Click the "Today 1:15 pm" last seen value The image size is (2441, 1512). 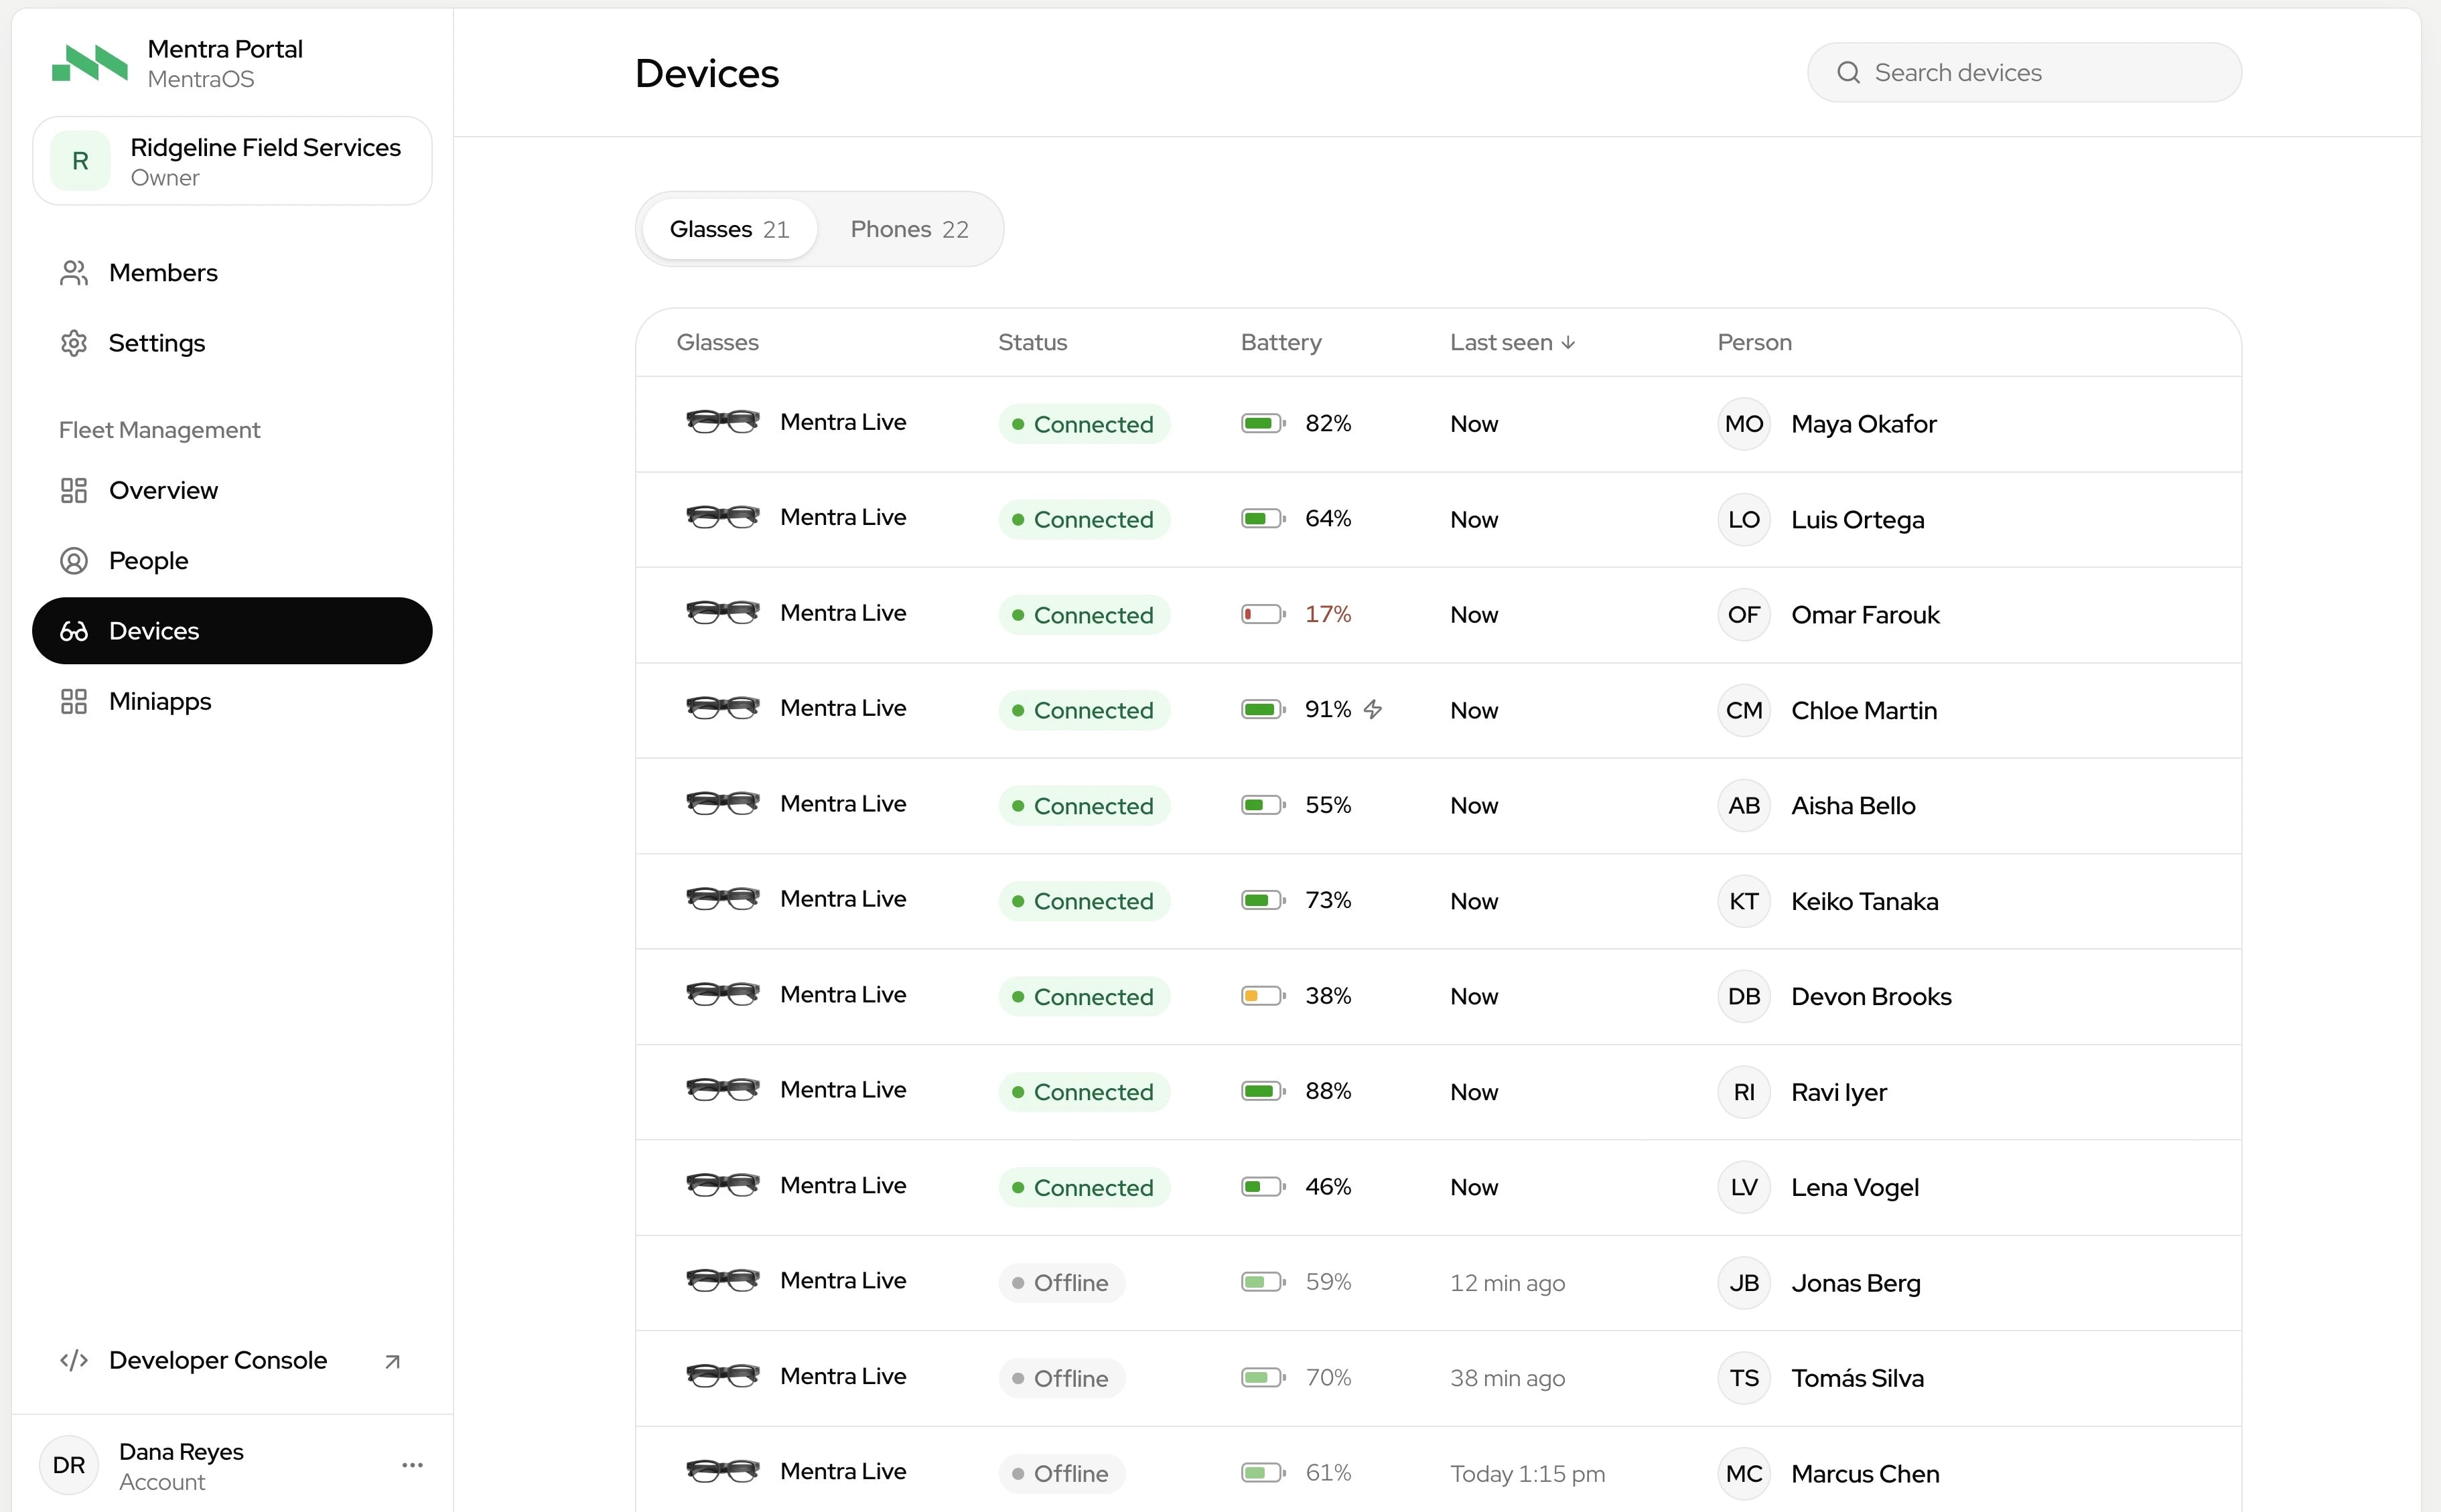click(1527, 1474)
